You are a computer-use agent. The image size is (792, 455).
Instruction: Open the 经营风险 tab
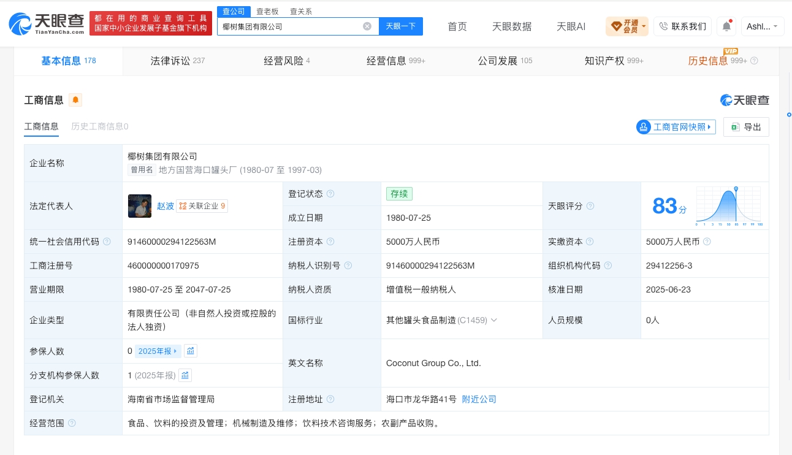pos(287,61)
